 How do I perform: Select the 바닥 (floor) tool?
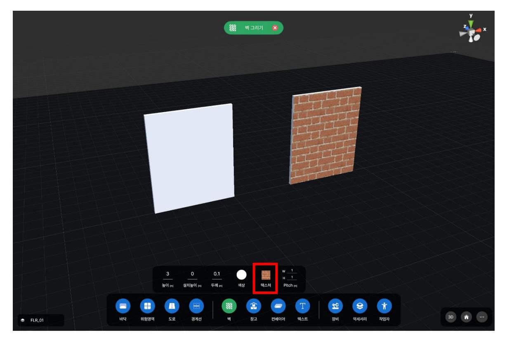coord(123,306)
